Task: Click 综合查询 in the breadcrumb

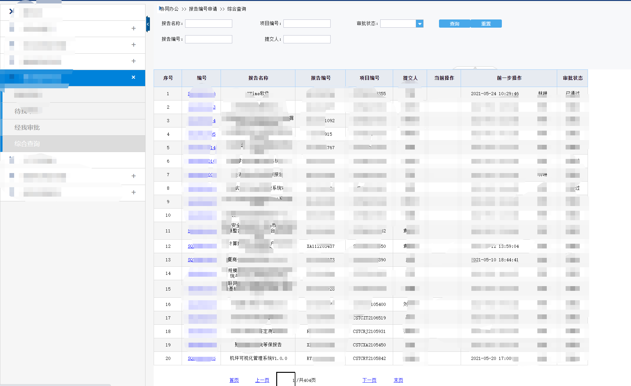Action: 237,9
